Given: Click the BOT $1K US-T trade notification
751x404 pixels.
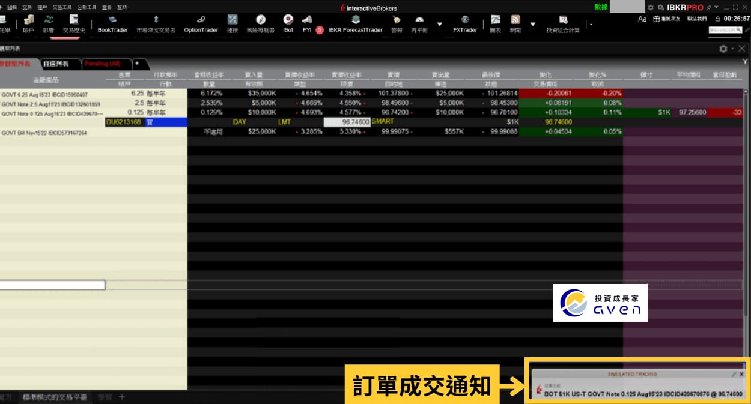Looking at the screenshot, I should point(643,394).
